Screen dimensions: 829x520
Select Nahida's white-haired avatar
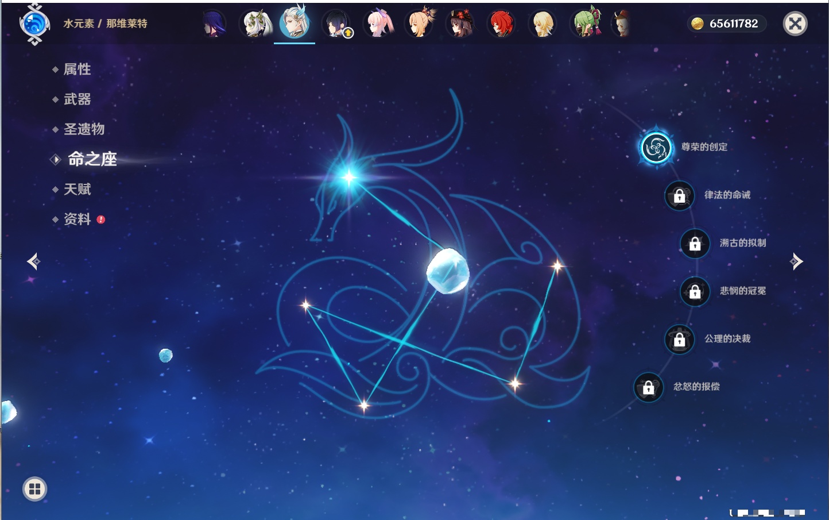[255, 24]
